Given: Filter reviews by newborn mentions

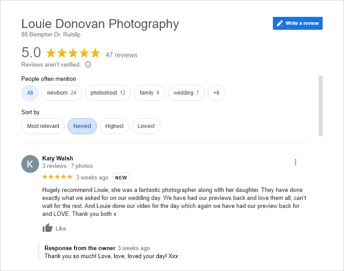Looking at the screenshot, I should pos(62,93).
